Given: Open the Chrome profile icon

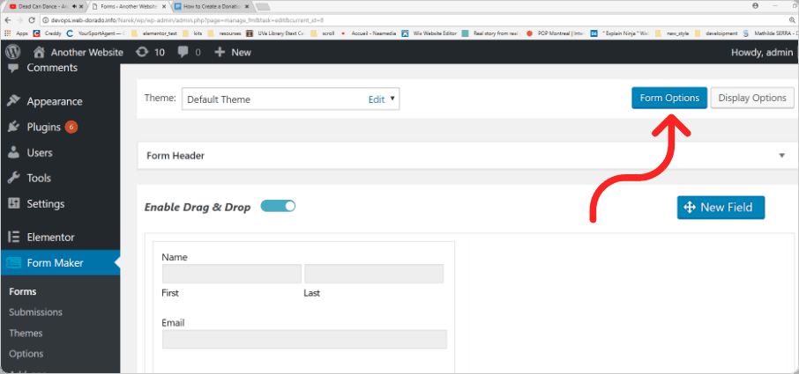Looking at the screenshot, I should [x=755, y=5].
